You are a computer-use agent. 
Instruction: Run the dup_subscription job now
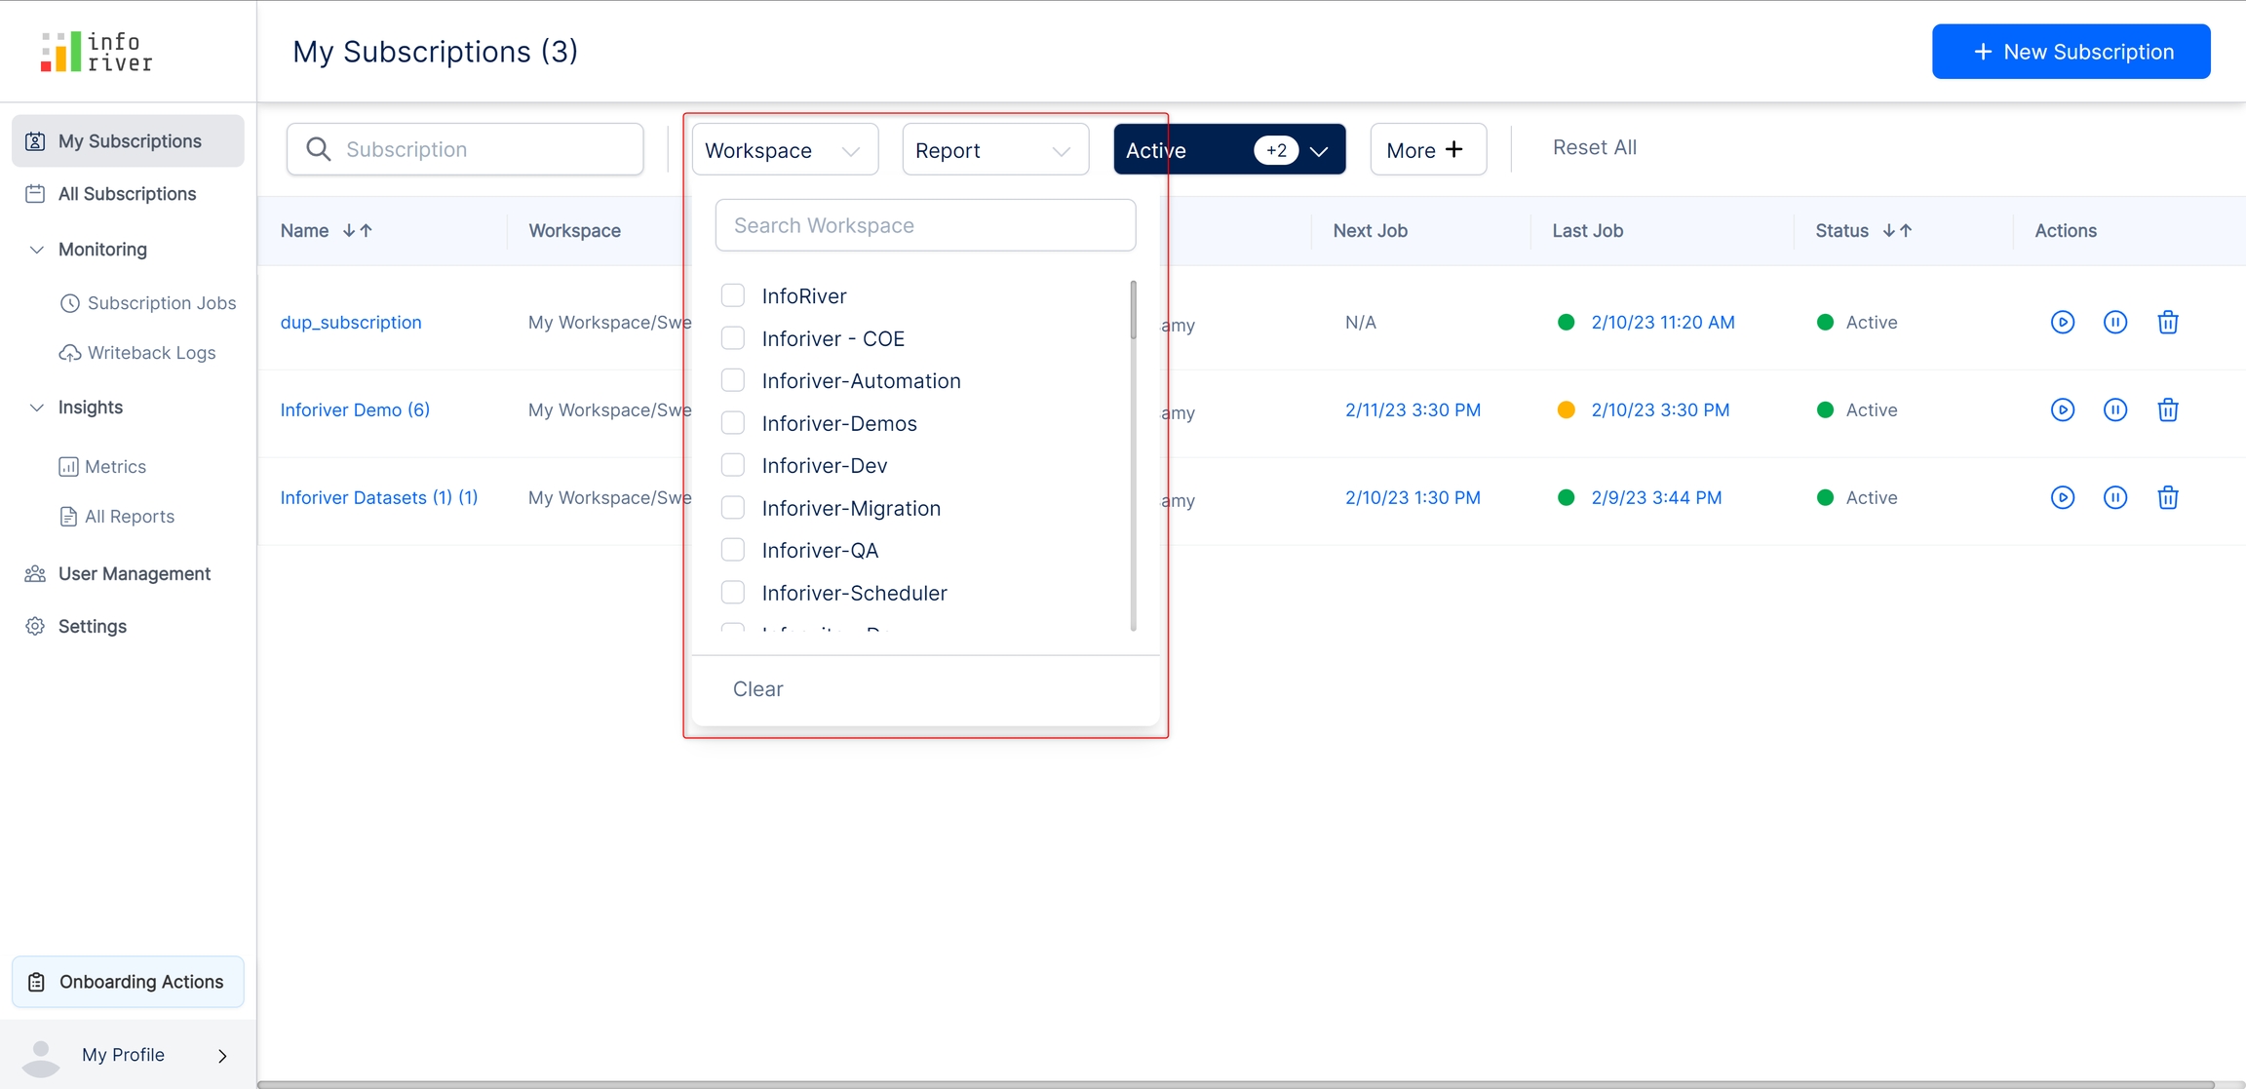click(2062, 322)
